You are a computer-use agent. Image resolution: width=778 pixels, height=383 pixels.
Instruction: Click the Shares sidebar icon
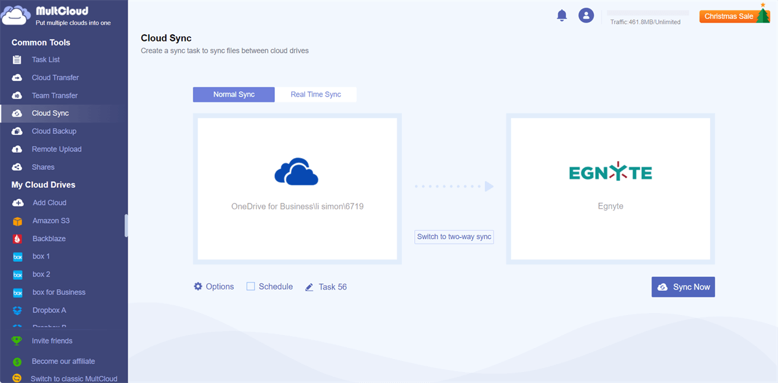pyautogui.click(x=18, y=167)
